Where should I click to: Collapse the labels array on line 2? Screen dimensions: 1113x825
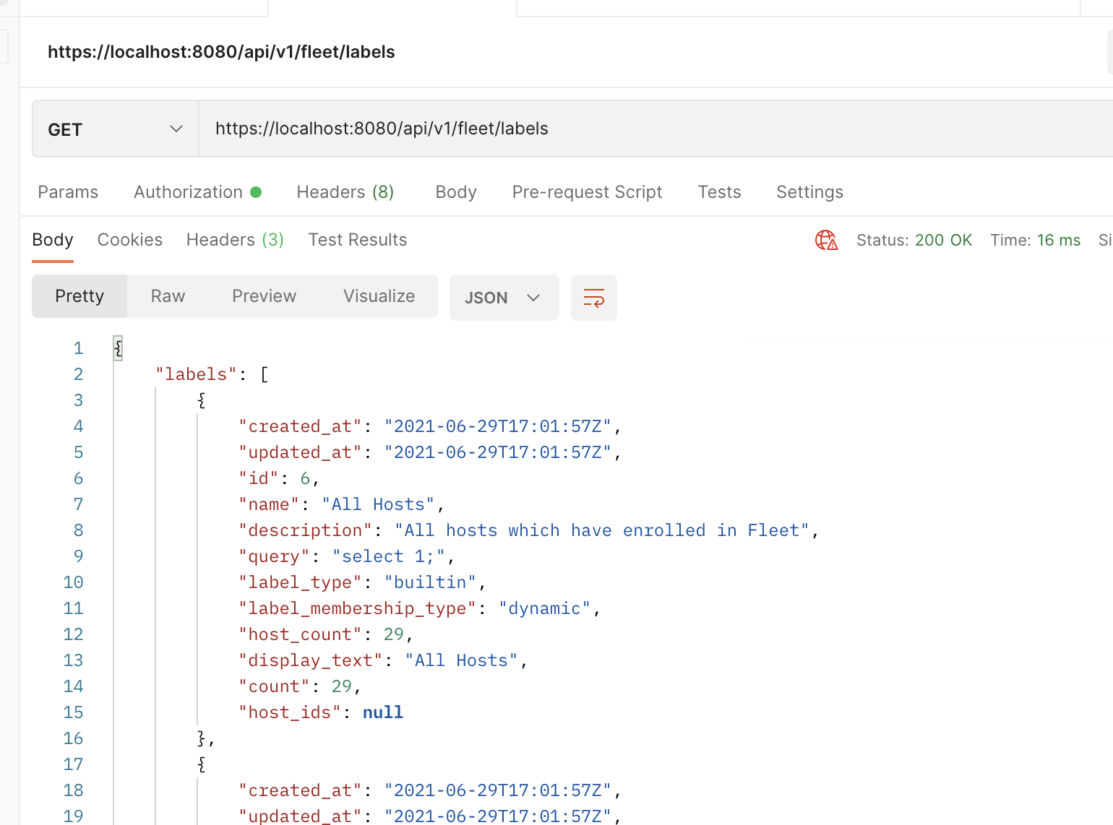tap(263, 373)
